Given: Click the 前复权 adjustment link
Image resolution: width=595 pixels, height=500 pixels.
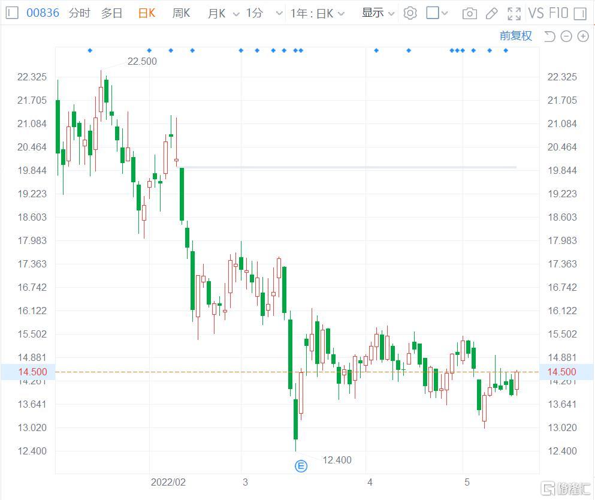Looking at the screenshot, I should click(516, 36).
